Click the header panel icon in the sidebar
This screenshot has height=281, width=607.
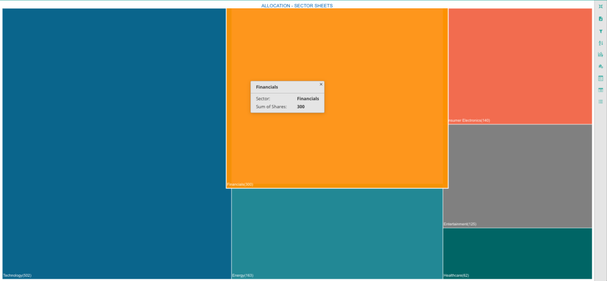coord(600,90)
